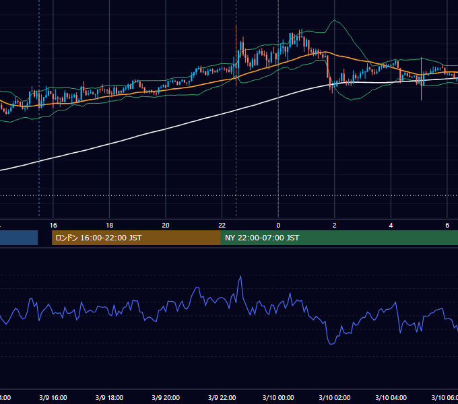Image resolution: width=458 pixels, height=404 pixels.
Task: Click the upper green band peak after 2:00
Action: point(335,20)
